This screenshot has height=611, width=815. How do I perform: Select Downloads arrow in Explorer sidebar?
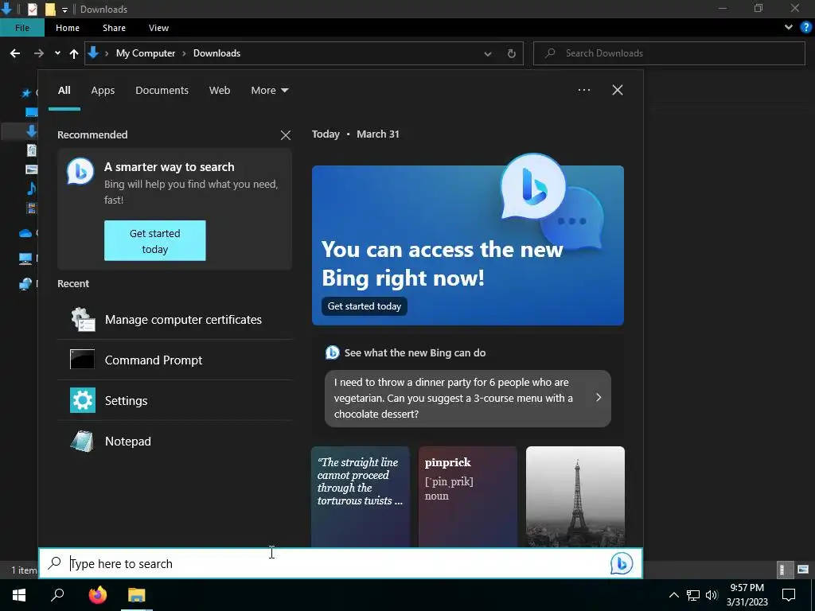[31, 131]
